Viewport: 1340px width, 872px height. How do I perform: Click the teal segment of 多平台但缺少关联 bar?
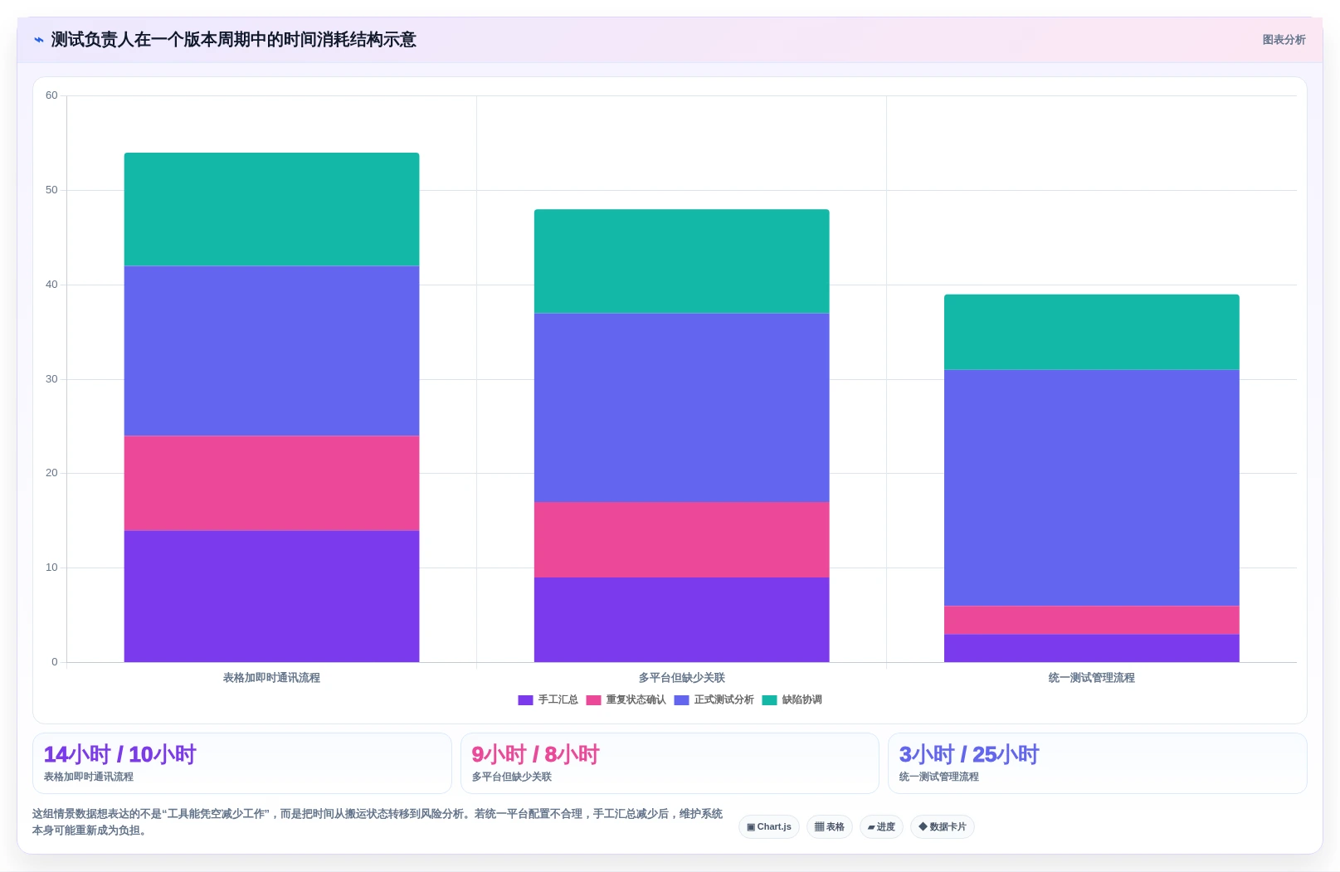point(681,261)
